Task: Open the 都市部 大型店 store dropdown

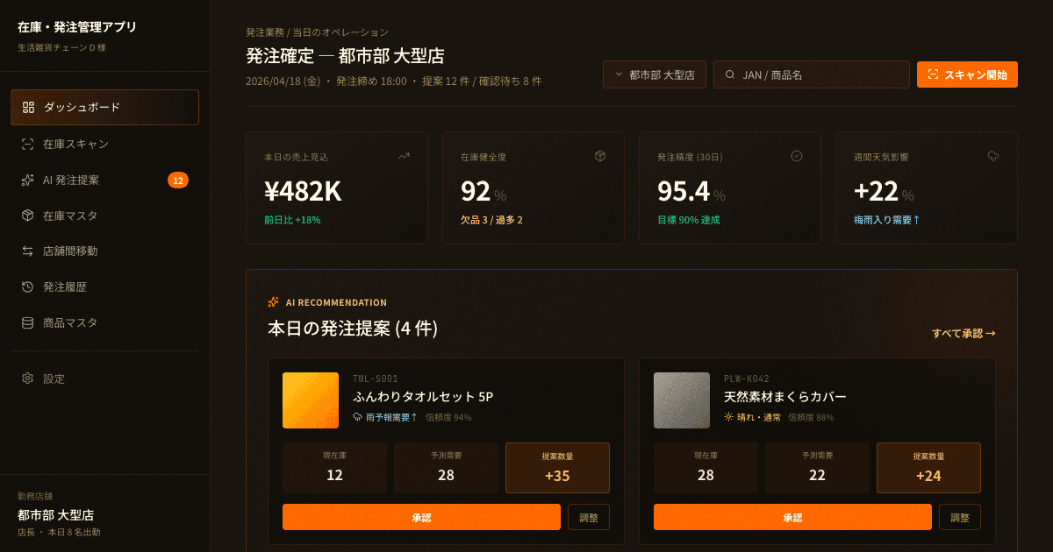Action: pos(655,75)
